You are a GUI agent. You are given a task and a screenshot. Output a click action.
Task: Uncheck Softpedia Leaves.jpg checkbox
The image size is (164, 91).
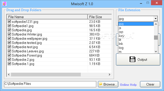[9, 51]
